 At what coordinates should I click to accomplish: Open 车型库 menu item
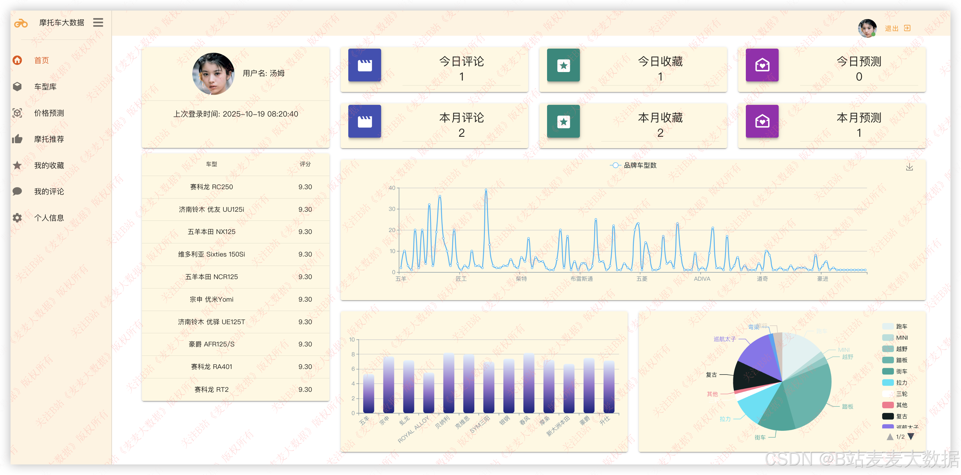(x=45, y=87)
